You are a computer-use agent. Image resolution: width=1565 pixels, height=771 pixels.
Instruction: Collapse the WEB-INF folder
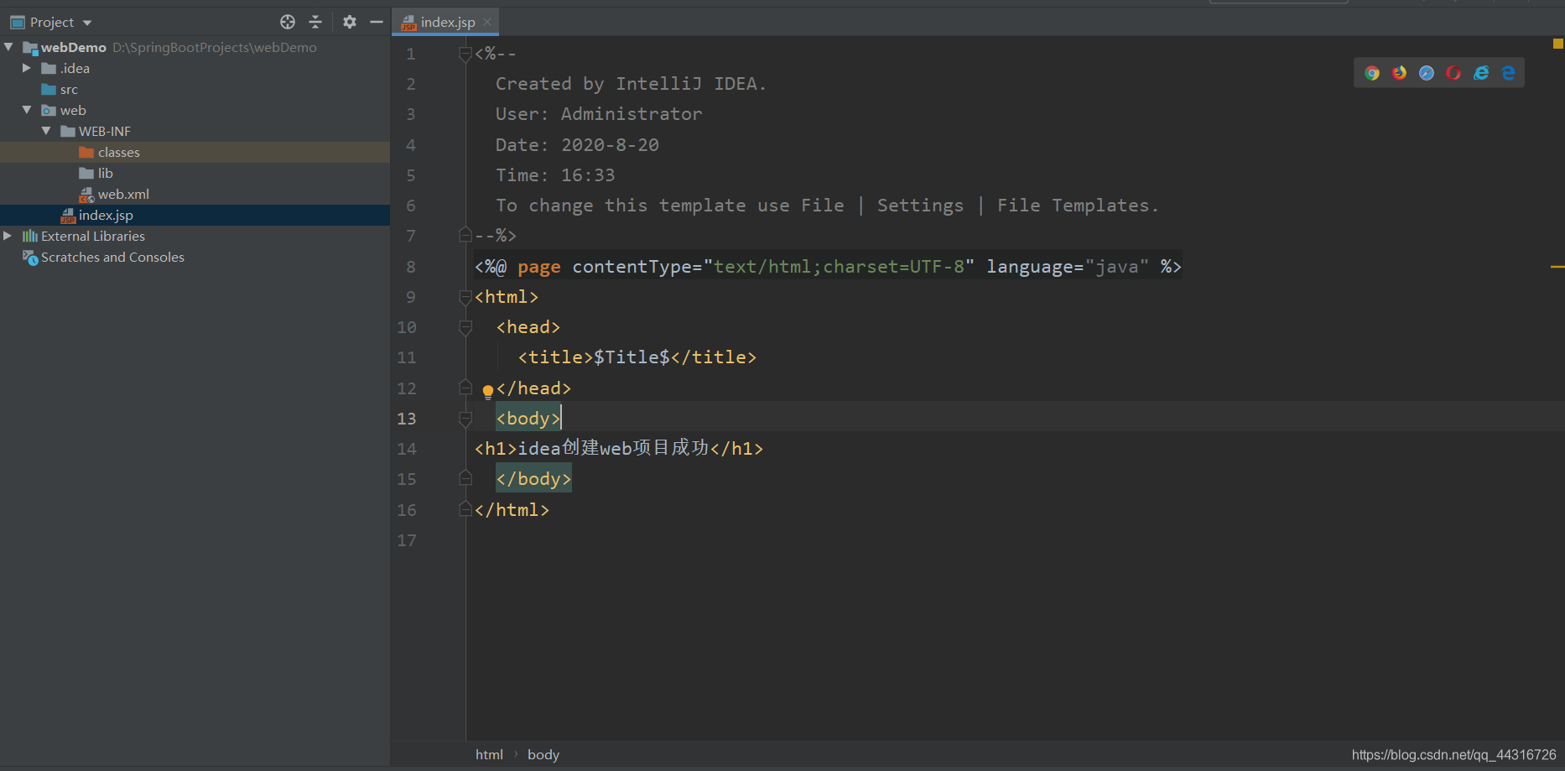(46, 131)
